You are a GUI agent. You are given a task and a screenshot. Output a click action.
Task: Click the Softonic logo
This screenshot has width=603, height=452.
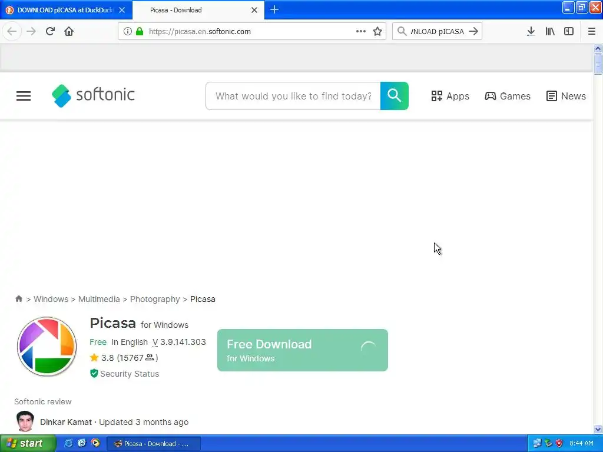(x=93, y=95)
